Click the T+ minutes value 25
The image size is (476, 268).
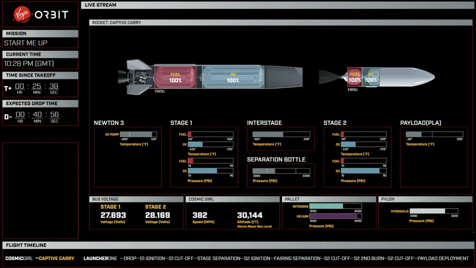[37, 86]
